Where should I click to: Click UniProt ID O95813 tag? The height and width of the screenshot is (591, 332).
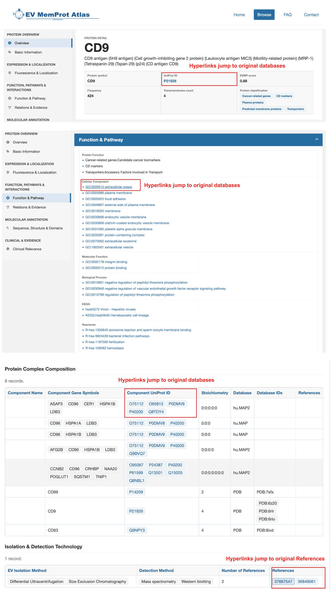click(x=156, y=404)
